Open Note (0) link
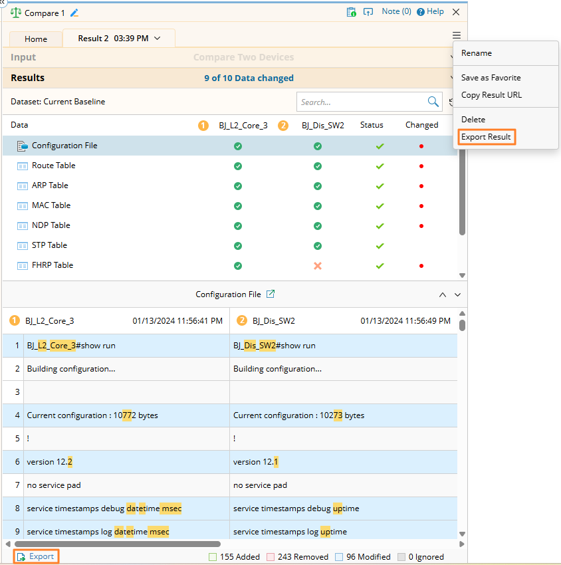Viewport: 561px width, 565px height. click(x=396, y=12)
